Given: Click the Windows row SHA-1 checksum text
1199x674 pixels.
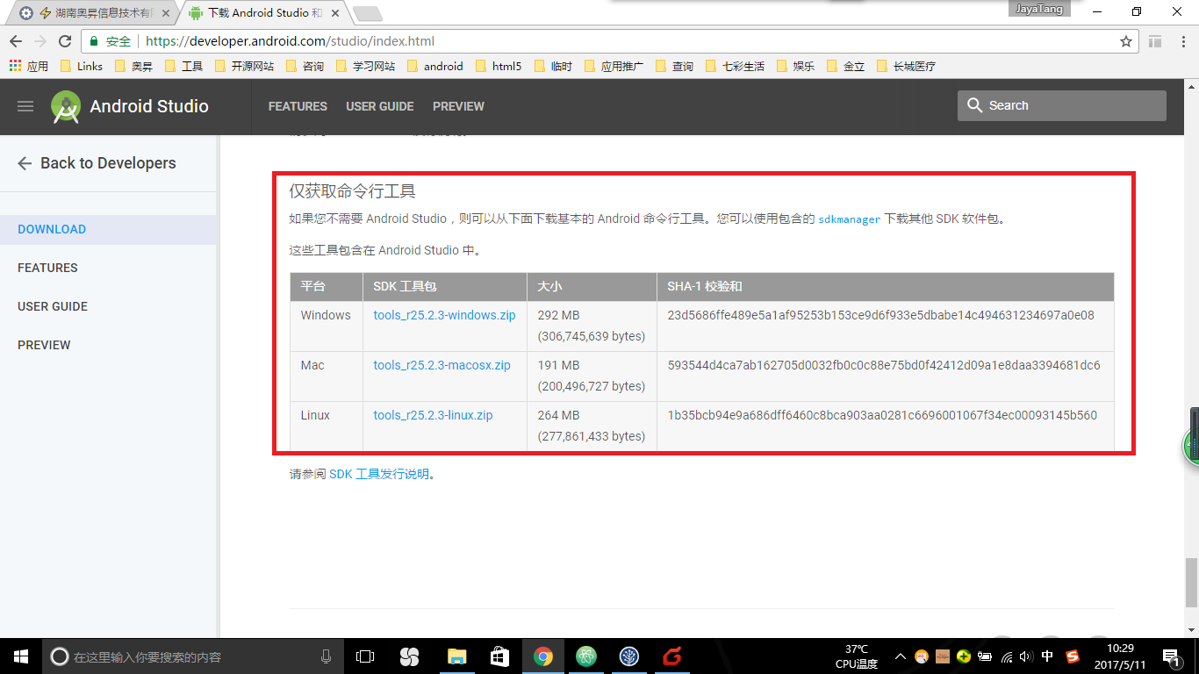Looking at the screenshot, I should point(880,315).
